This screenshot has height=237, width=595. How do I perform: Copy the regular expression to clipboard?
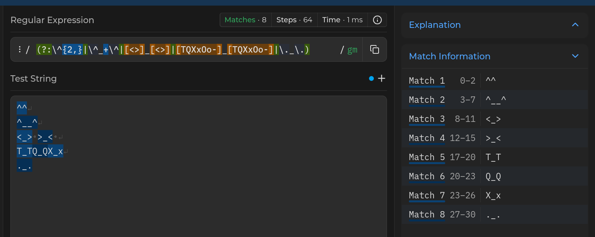pyautogui.click(x=374, y=49)
